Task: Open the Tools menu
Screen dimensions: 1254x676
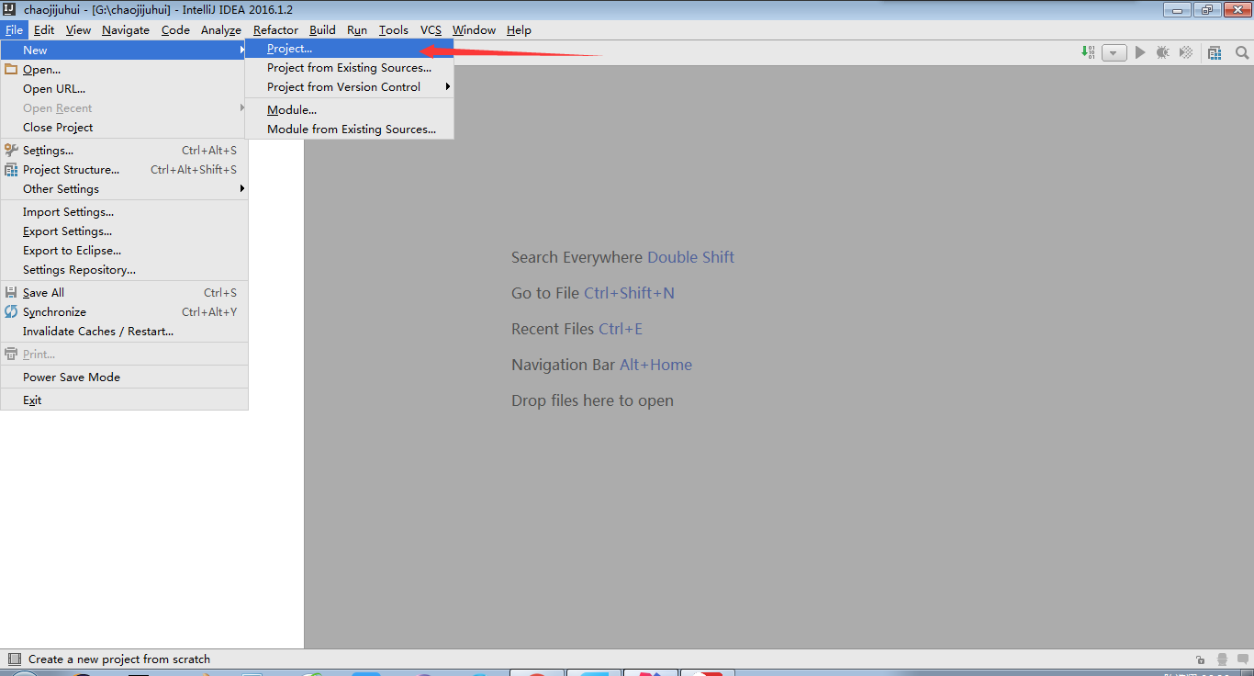Action: 394,30
